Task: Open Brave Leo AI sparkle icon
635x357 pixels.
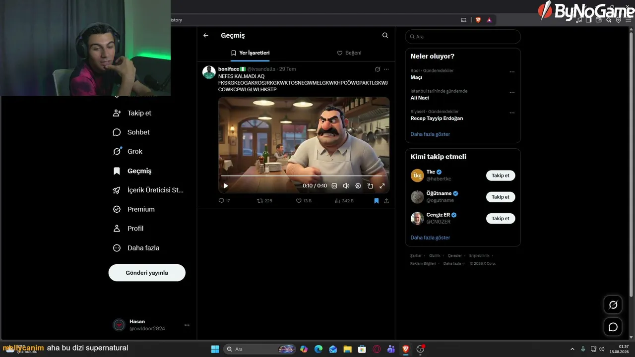Action: tap(609, 20)
